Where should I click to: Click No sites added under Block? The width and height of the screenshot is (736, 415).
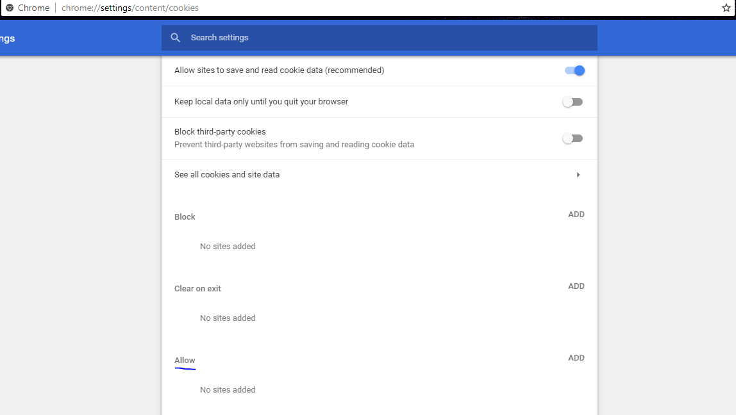228,247
